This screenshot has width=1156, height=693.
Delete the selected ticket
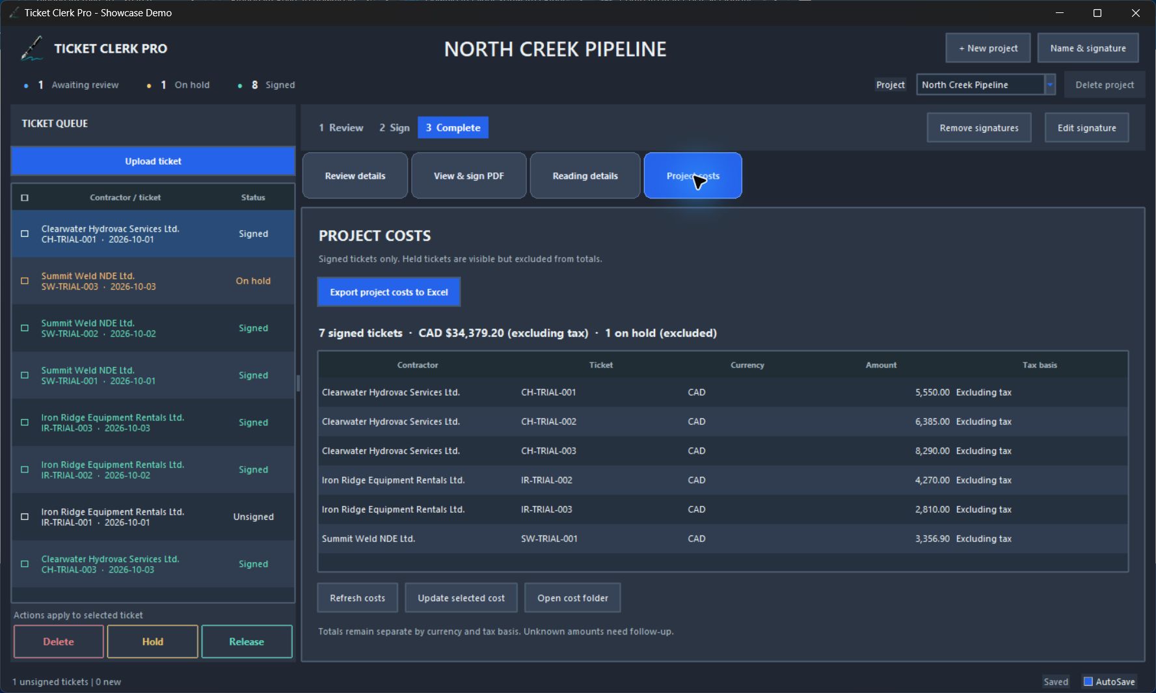point(59,642)
